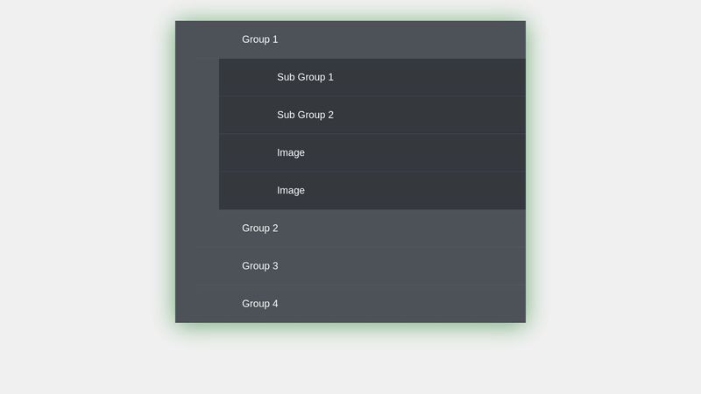Click the Group 4 label text
The width and height of the screenshot is (701, 394).
259,304
